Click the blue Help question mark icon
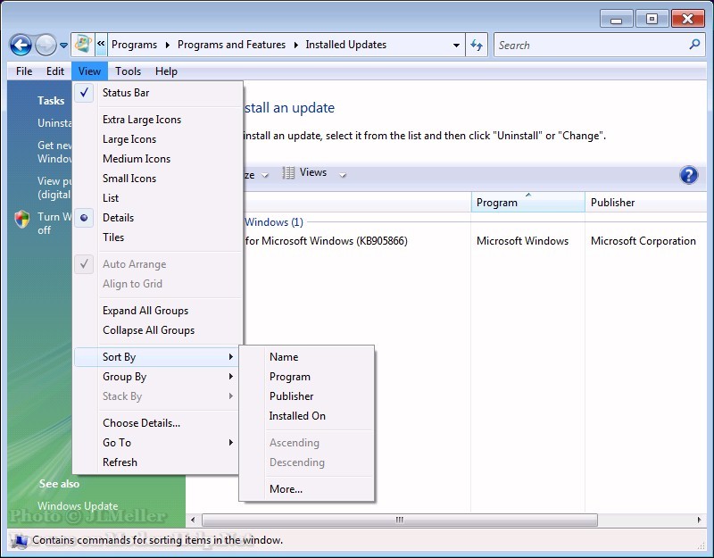 [x=688, y=175]
